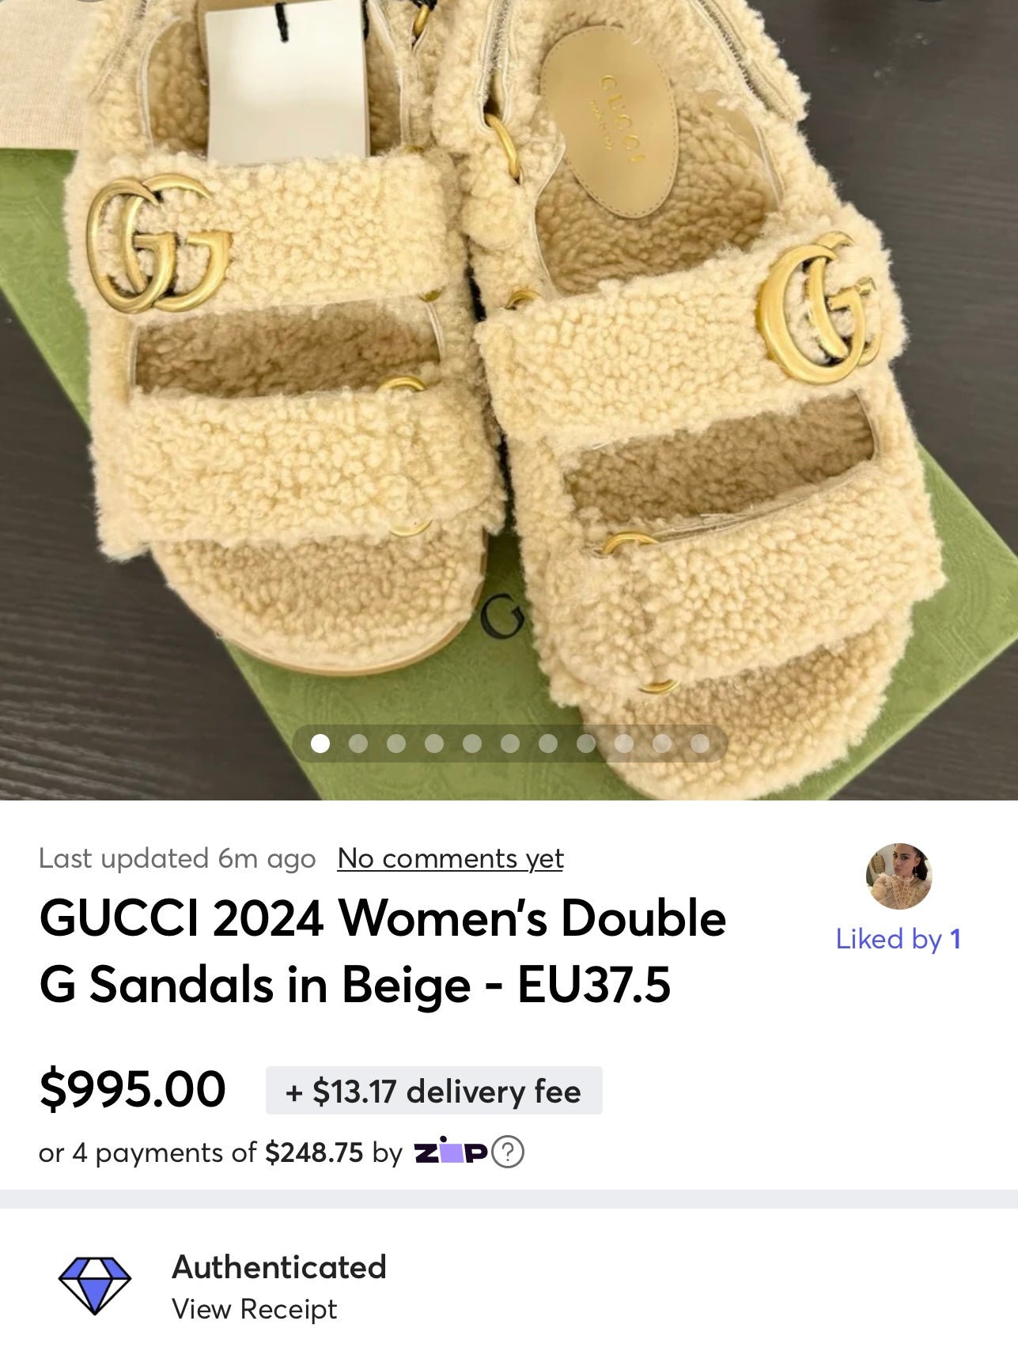This screenshot has height=1351, width=1018.
Task: Tap the 4 payments of $248.75 text
Action: coord(218,1152)
